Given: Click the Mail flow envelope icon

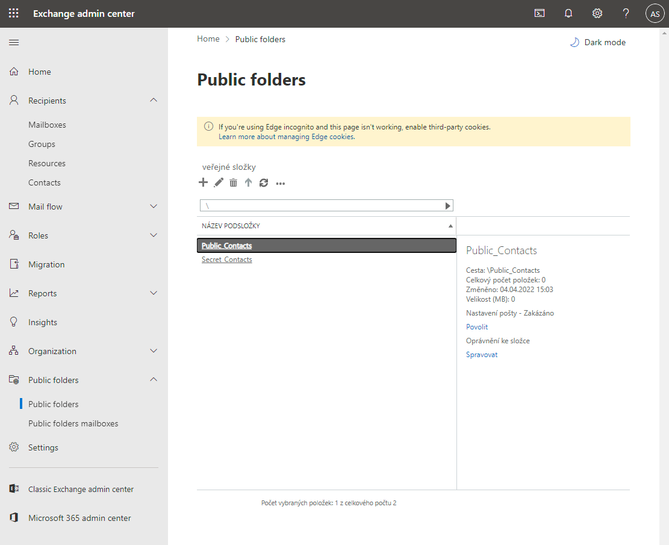Looking at the screenshot, I should [x=14, y=206].
